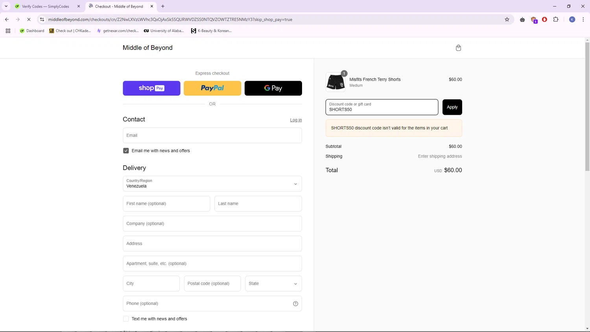The image size is (590, 332).
Task: Click the Enter shipping address text
Action: (440, 157)
